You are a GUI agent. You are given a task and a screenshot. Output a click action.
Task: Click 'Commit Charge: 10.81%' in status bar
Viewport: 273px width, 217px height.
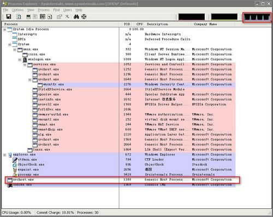[x=55, y=213]
